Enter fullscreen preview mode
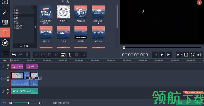This screenshot has width=204, height=106. point(193,55)
